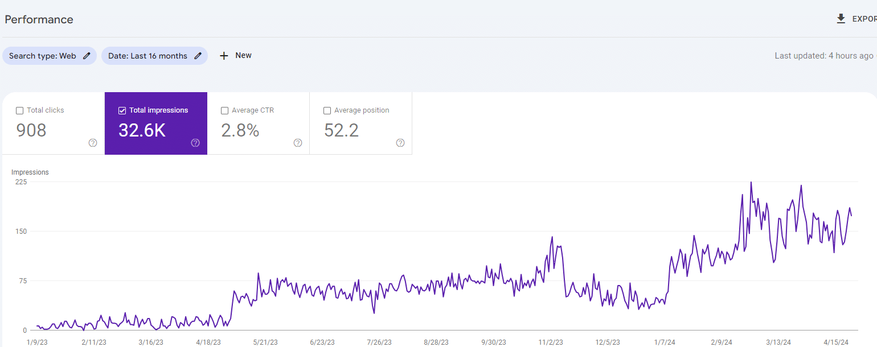This screenshot has width=877, height=347.
Task: Open the Search type: Web filter
Action: click(x=43, y=56)
